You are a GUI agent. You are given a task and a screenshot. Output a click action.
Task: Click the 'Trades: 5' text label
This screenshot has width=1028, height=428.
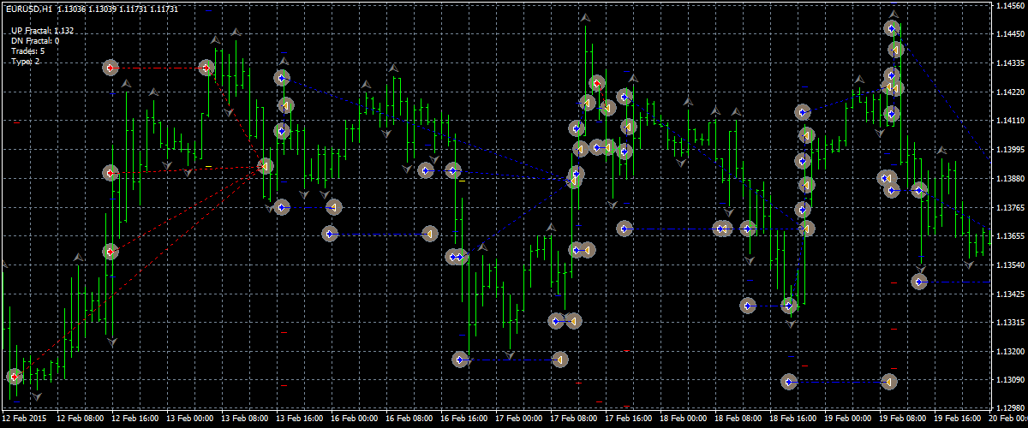point(28,51)
